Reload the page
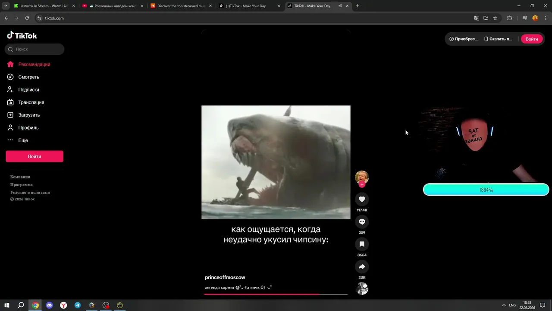Image resolution: width=552 pixels, height=311 pixels. point(27,18)
